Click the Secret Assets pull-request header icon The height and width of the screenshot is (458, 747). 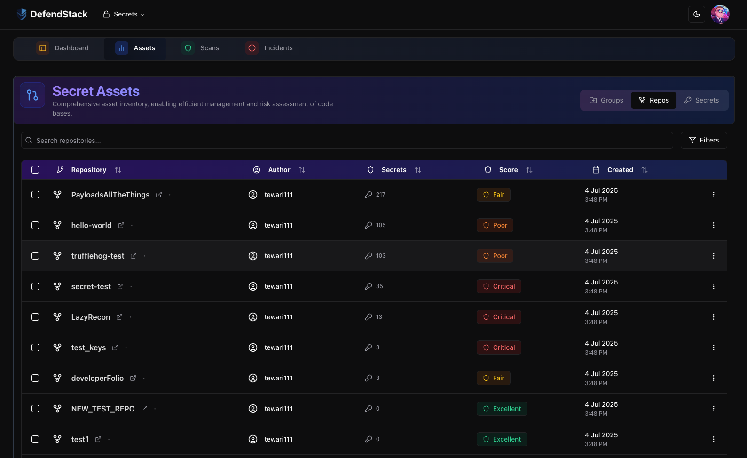(x=32, y=95)
